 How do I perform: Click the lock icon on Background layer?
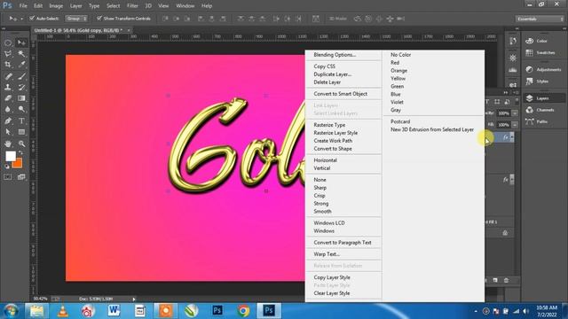[505, 233]
